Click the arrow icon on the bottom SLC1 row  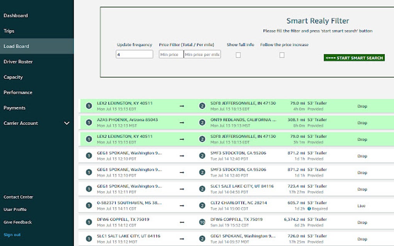pyautogui.click(x=182, y=238)
